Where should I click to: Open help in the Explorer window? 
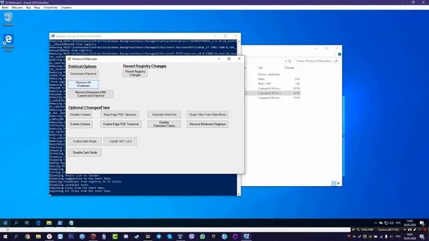pyautogui.click(x=339, y=54)
